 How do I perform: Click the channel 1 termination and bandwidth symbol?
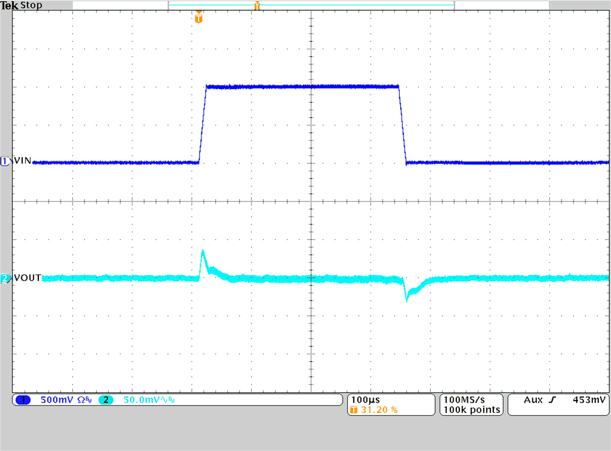click(84, 400)
